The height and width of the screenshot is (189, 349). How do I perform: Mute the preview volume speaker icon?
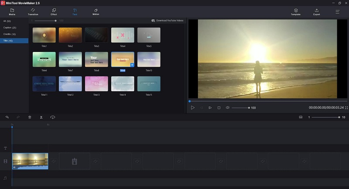pos(227,107)
